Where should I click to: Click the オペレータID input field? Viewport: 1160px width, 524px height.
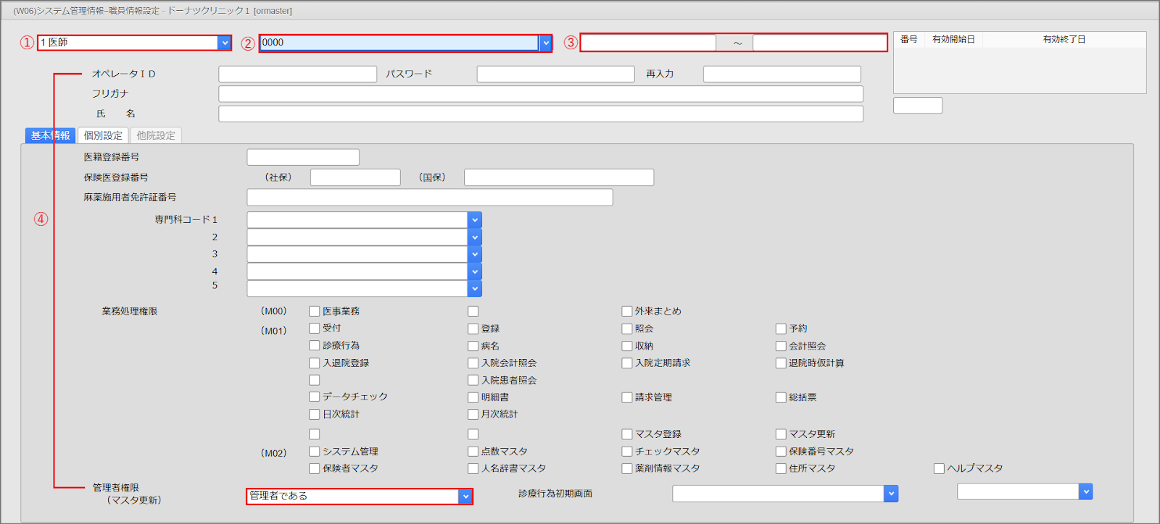click(298, 74)
